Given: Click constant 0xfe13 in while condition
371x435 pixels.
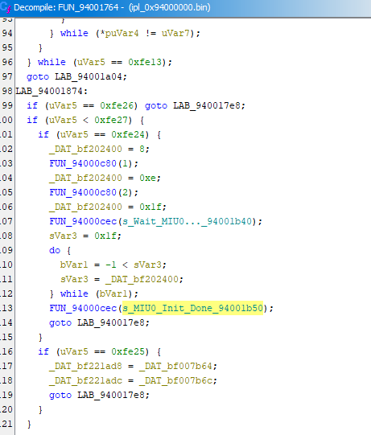Looking at the screenshot, I should point(145,62).
